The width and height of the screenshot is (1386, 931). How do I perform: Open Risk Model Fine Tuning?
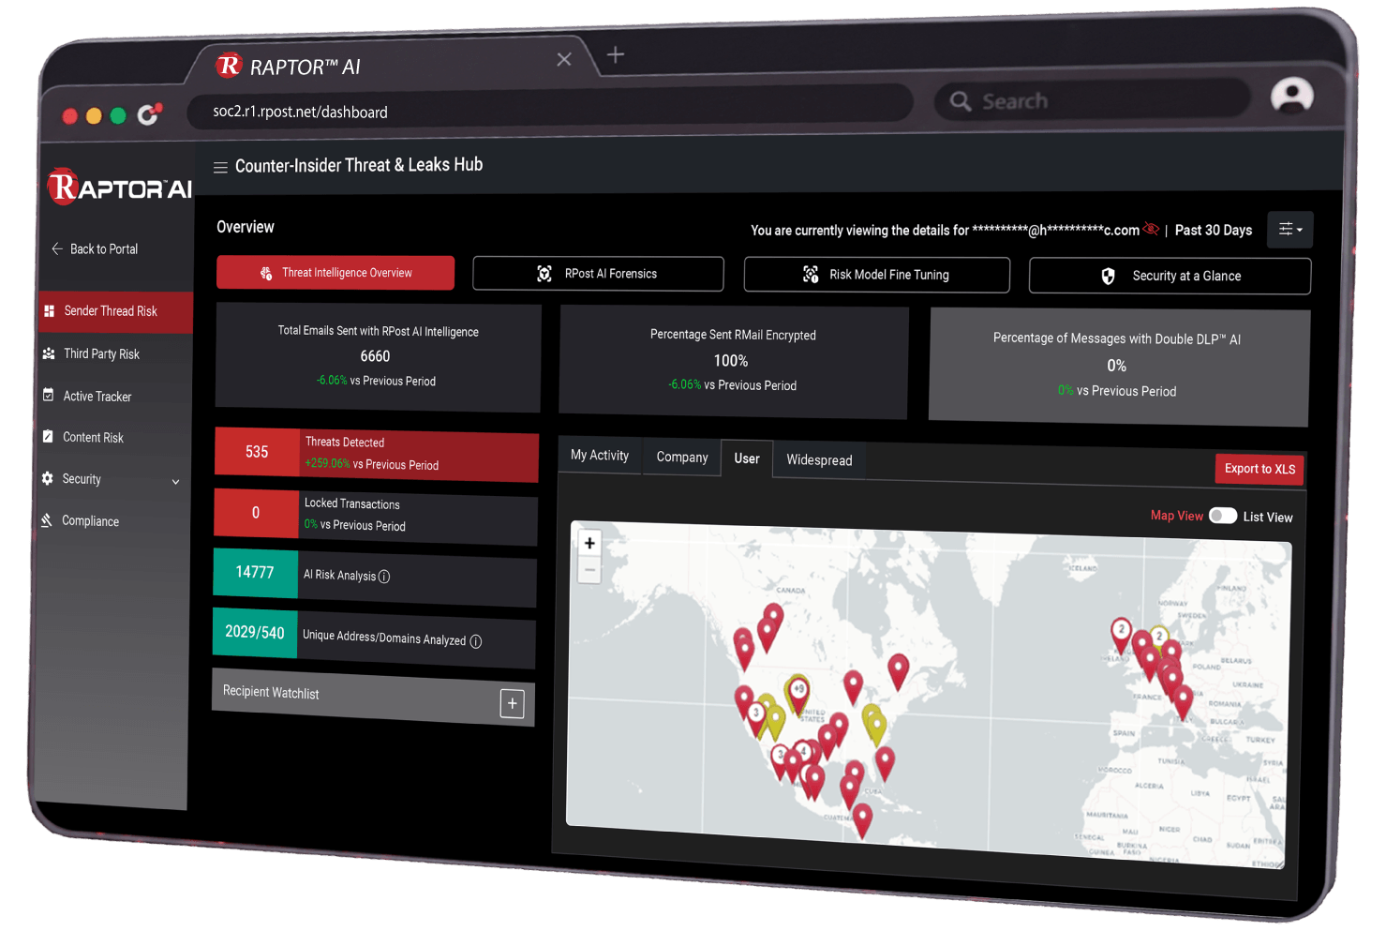click(x=876, y=275)
